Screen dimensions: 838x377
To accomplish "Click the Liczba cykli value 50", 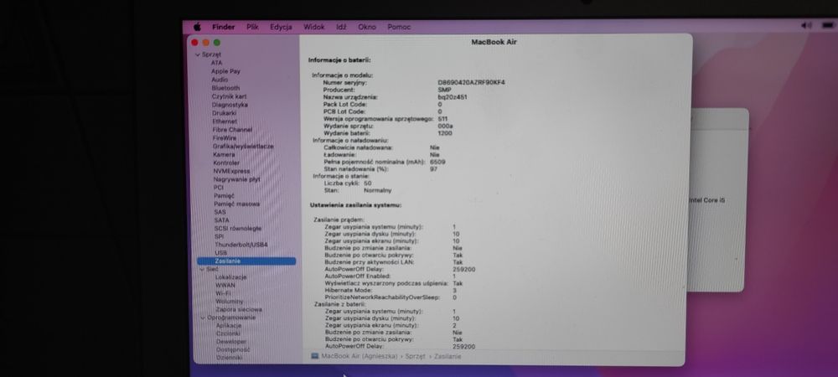I will point(367,183).
